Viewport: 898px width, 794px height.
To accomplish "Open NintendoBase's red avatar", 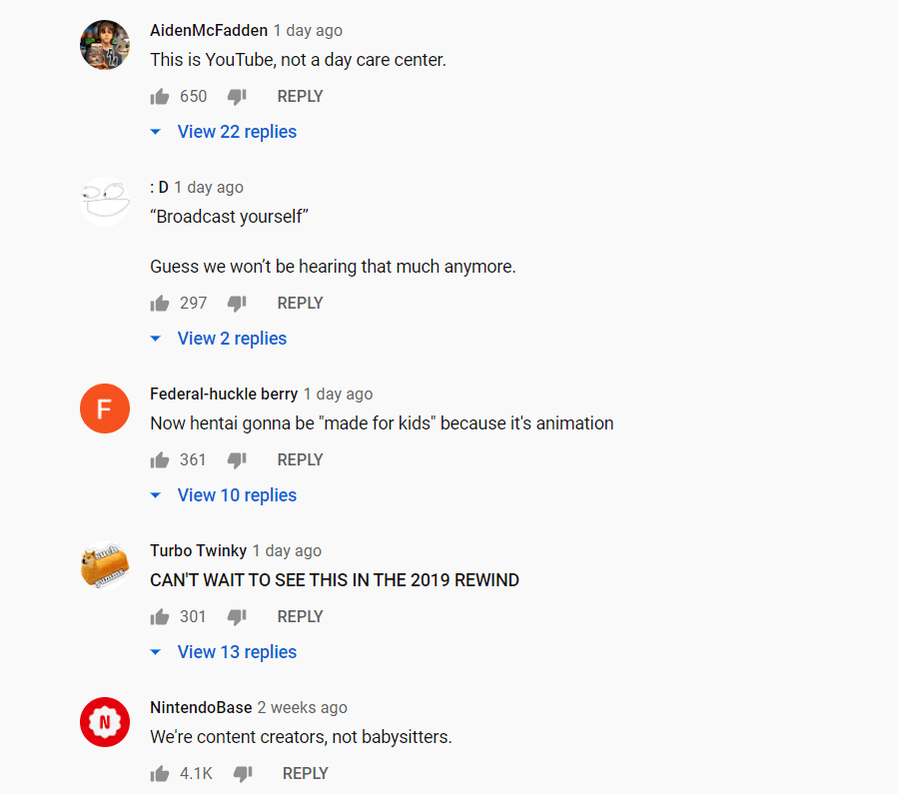I will pyautogui.click(x=105, y=722).
